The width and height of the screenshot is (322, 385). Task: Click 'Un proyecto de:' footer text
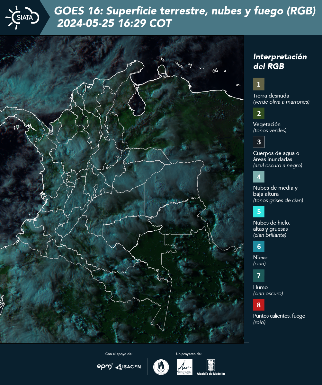(189, 354)
